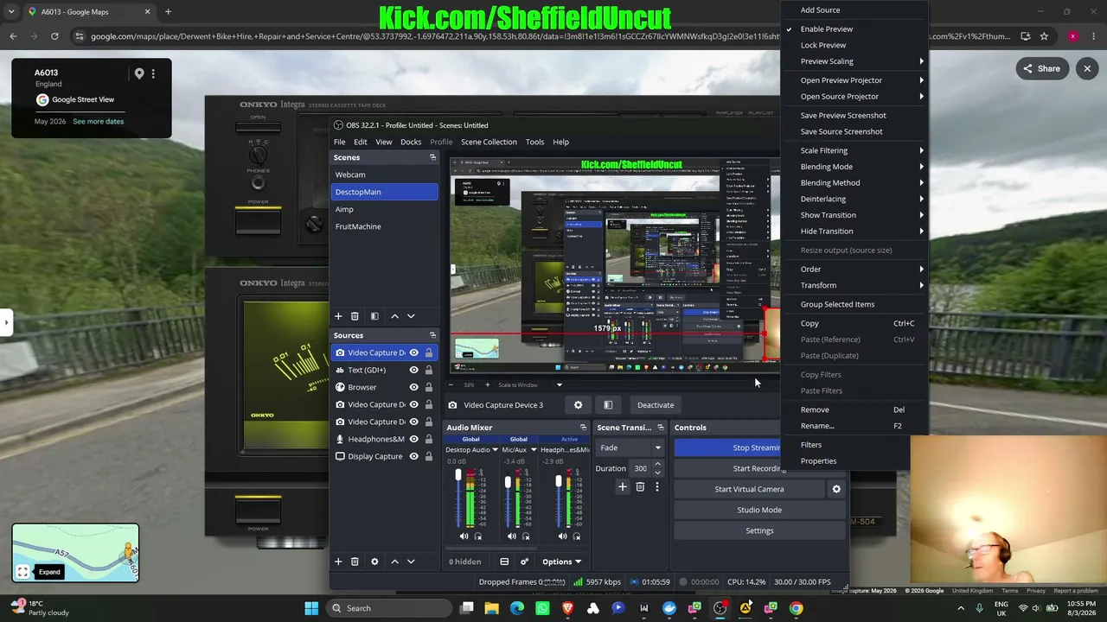Start the Virtual Camera
This screenshot has width=1107, height=622.
click(x=749, y=489)
